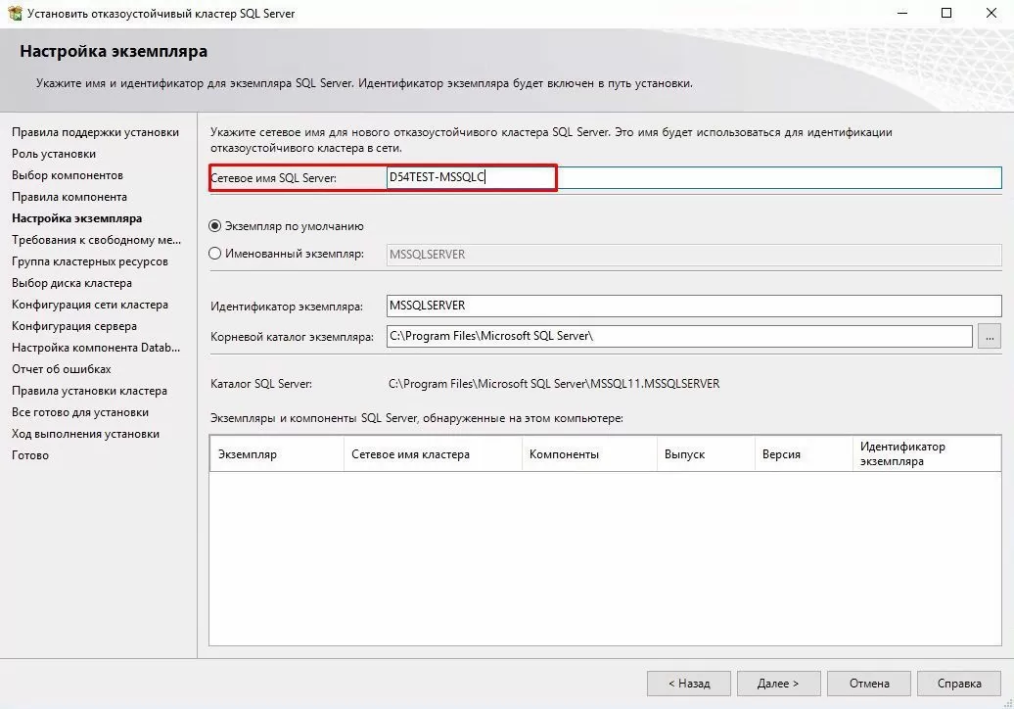Image resolution: width=1014 pixels, height=709 pixels.
Task: Click the instance identifier input field
Action: click(694, 306)
